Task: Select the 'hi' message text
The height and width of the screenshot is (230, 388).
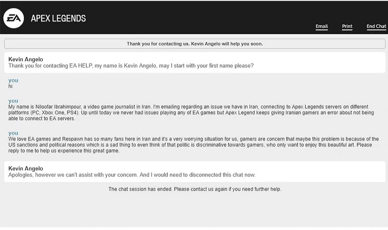Action: pyautogui.click(x=10, y=86)
